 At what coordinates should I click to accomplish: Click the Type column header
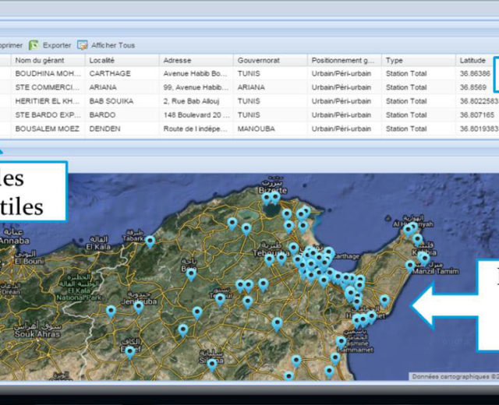[x=395, y=60]
